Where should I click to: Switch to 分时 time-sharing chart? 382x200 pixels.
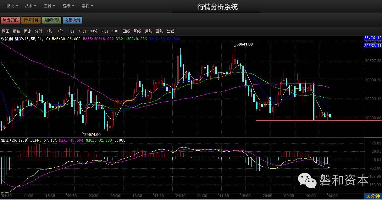click(39, 31)
